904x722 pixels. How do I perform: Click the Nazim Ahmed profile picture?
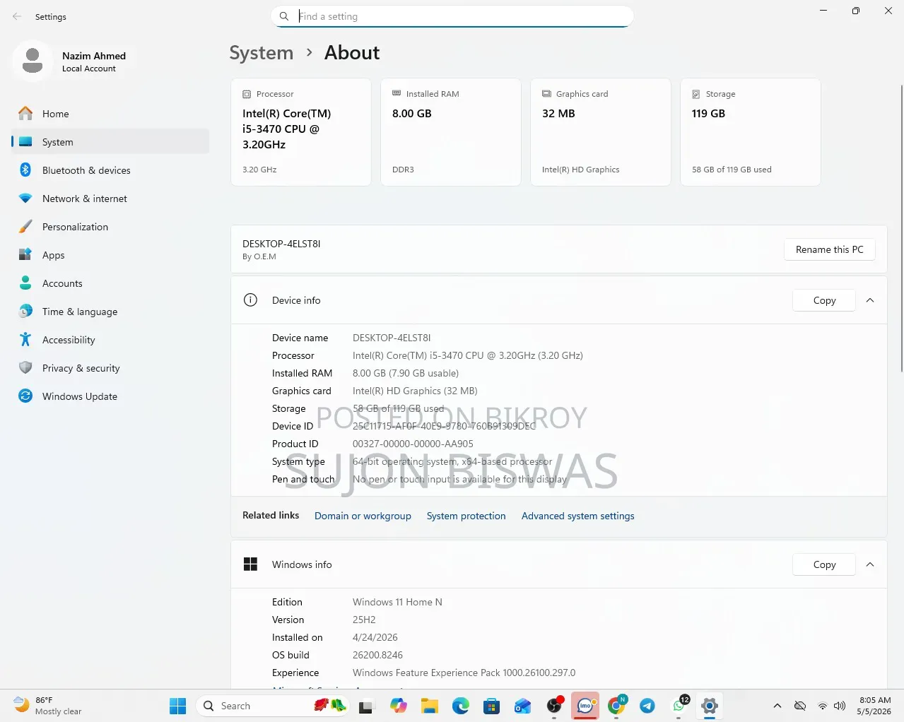click(x=33, y=61)
